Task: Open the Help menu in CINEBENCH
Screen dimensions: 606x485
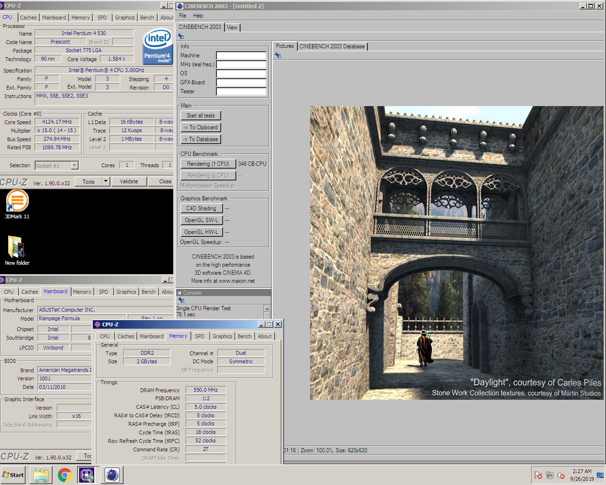Action: tap(198, 16)
